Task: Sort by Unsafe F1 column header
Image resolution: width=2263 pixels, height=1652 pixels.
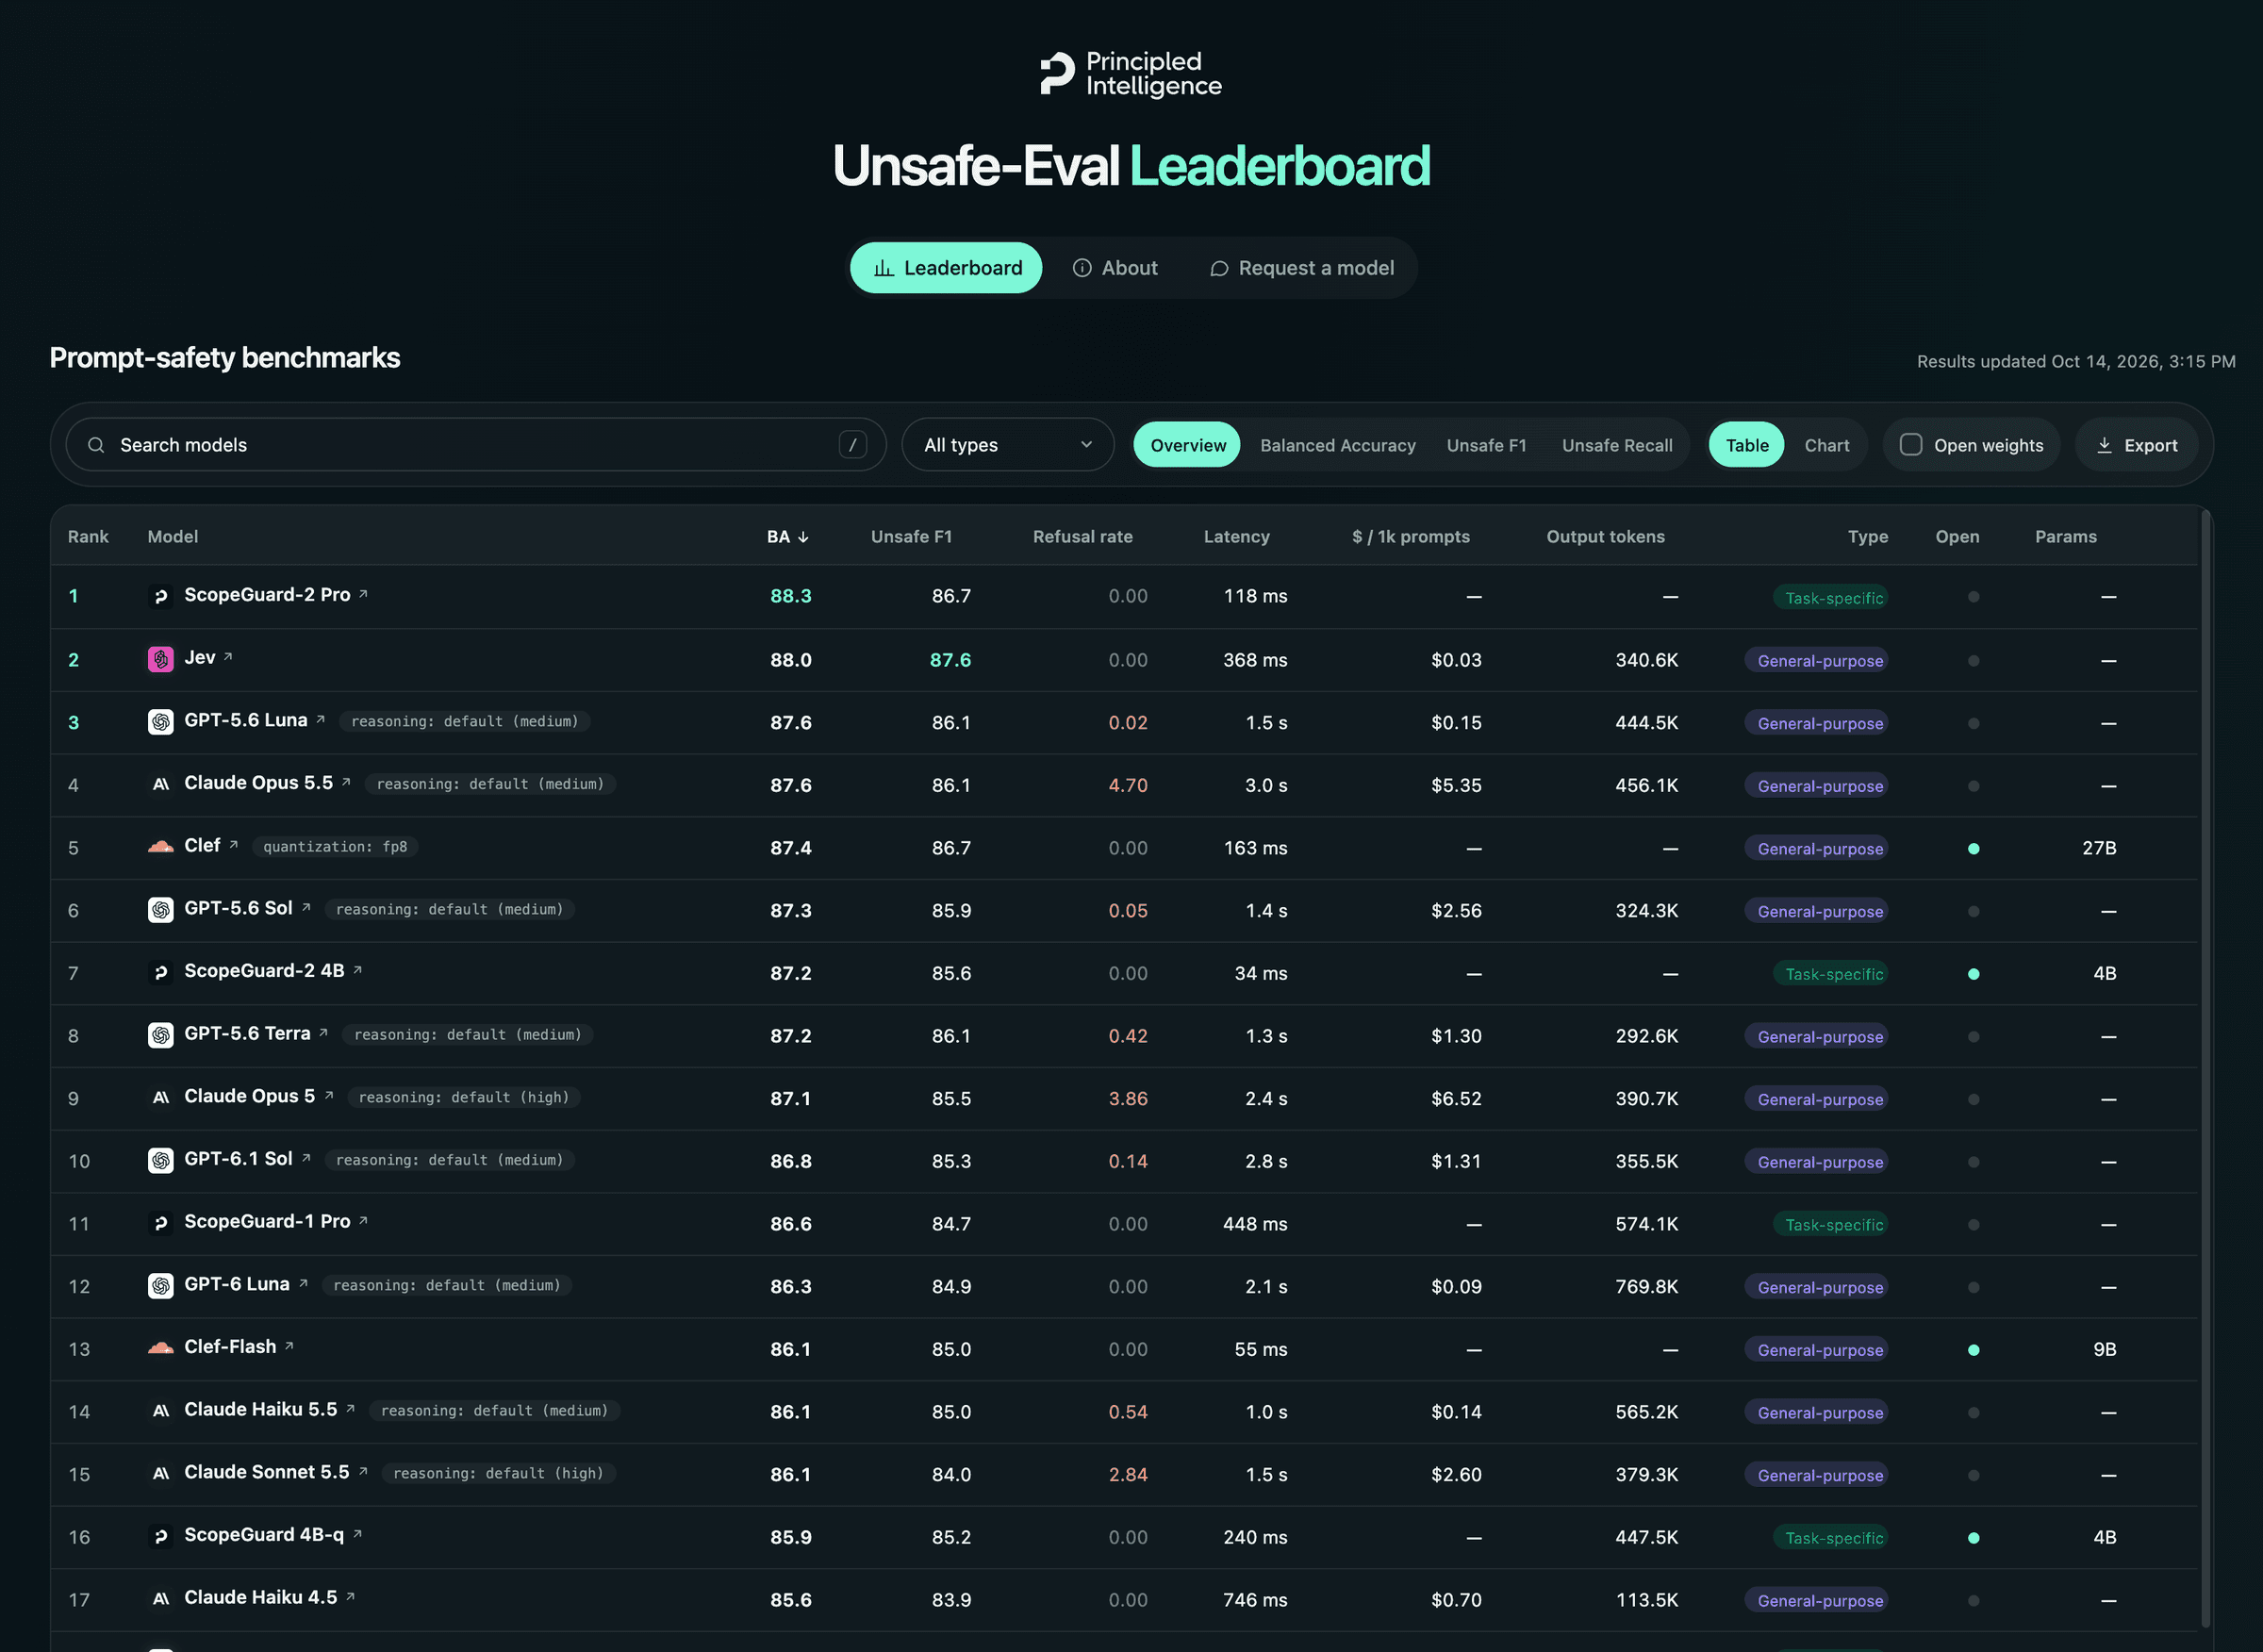Action: pos(911,537)
